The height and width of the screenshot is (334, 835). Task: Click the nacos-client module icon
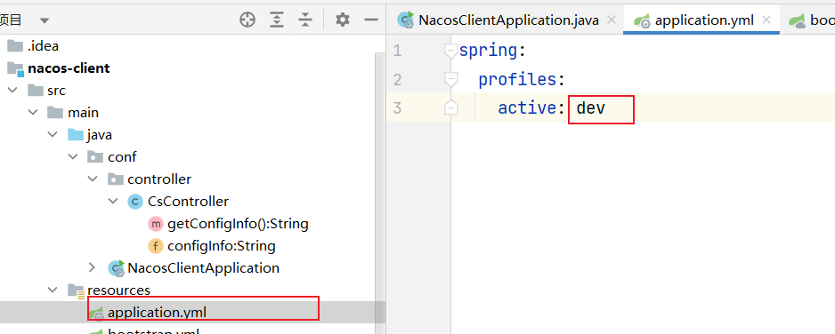click(x=15, y=69)
